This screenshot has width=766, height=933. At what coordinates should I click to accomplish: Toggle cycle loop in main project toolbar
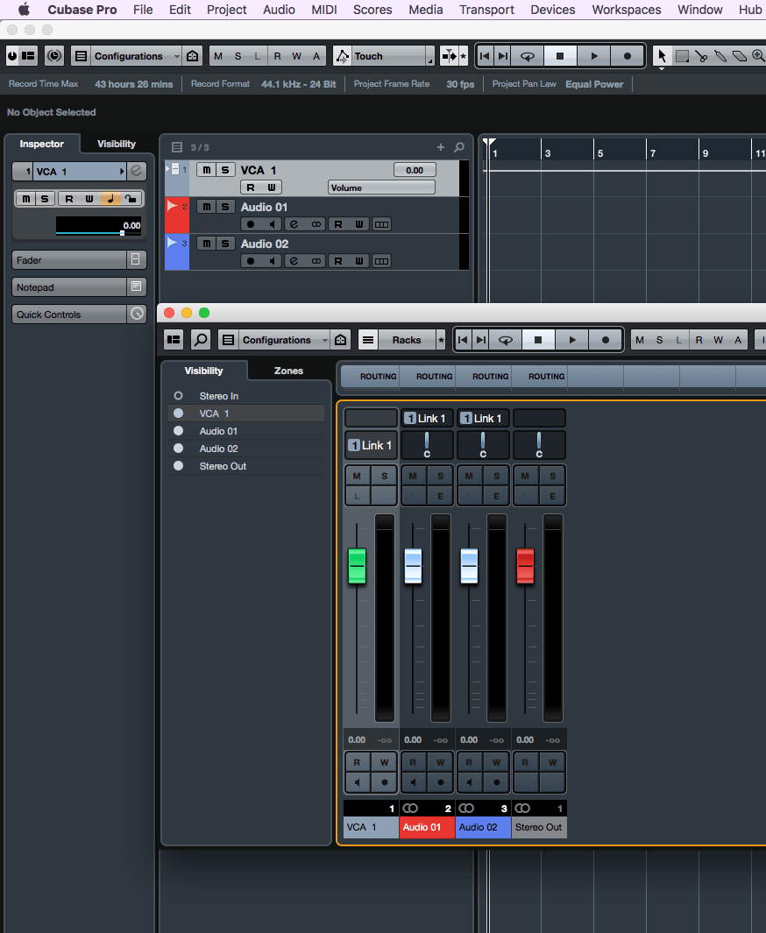click(528, 56)
